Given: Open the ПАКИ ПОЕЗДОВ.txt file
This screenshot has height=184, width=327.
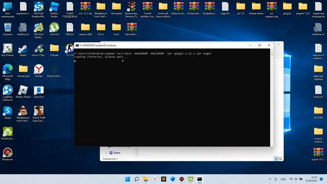Looking at the screenshot, I should [69, 9].
